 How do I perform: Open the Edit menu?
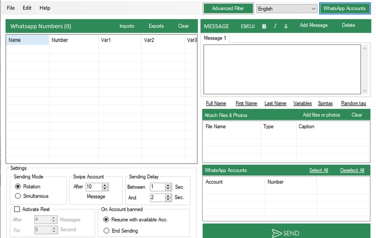(x=27, y=8)
